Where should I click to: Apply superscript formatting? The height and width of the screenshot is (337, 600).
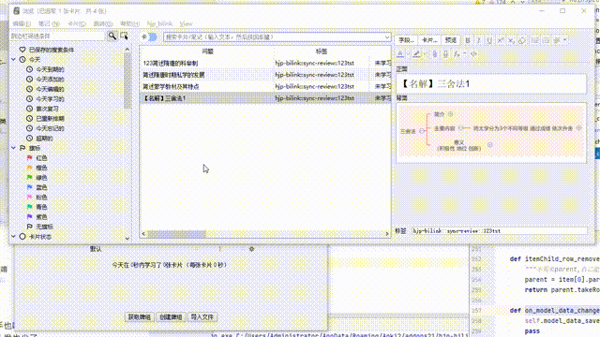pos(500,40)
